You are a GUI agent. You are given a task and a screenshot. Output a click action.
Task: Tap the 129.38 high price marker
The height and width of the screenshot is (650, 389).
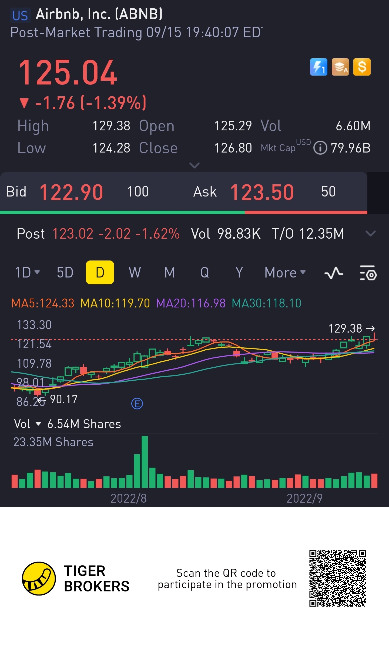pyautogui.click(x=351, y=329)
